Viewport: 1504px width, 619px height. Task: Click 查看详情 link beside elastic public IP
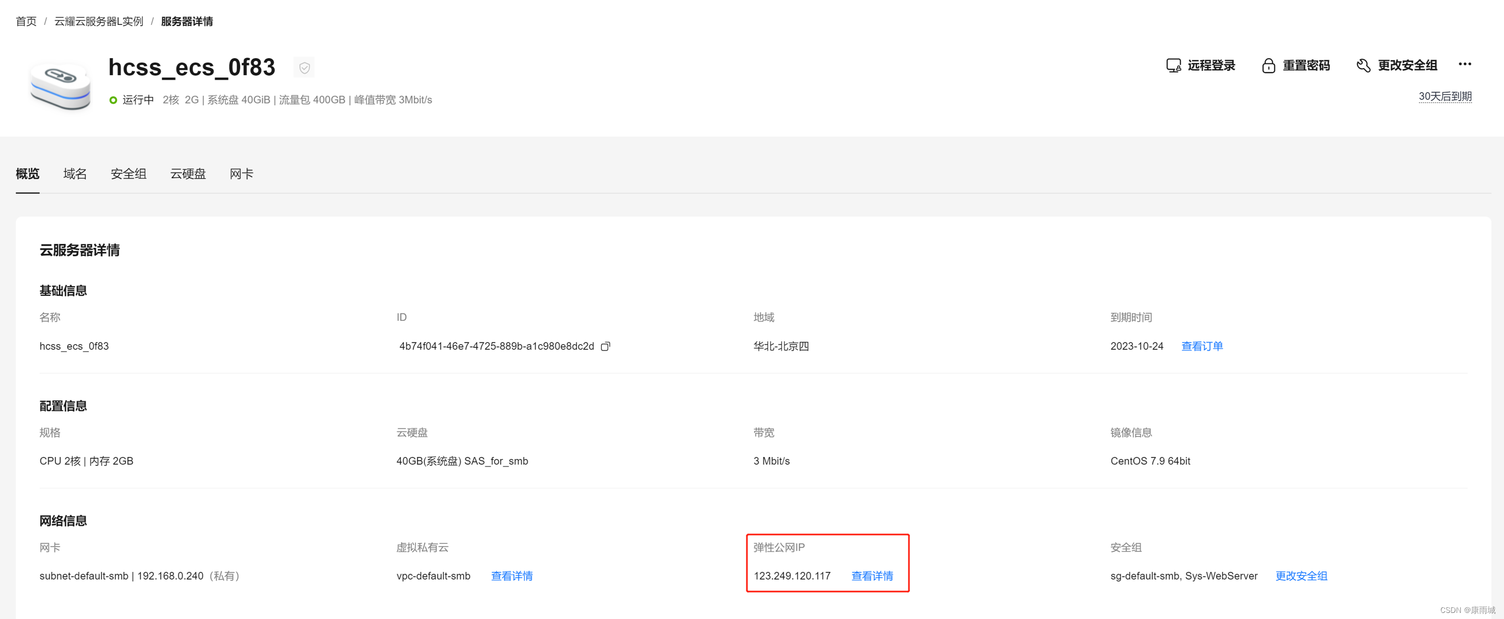(872, 576)
